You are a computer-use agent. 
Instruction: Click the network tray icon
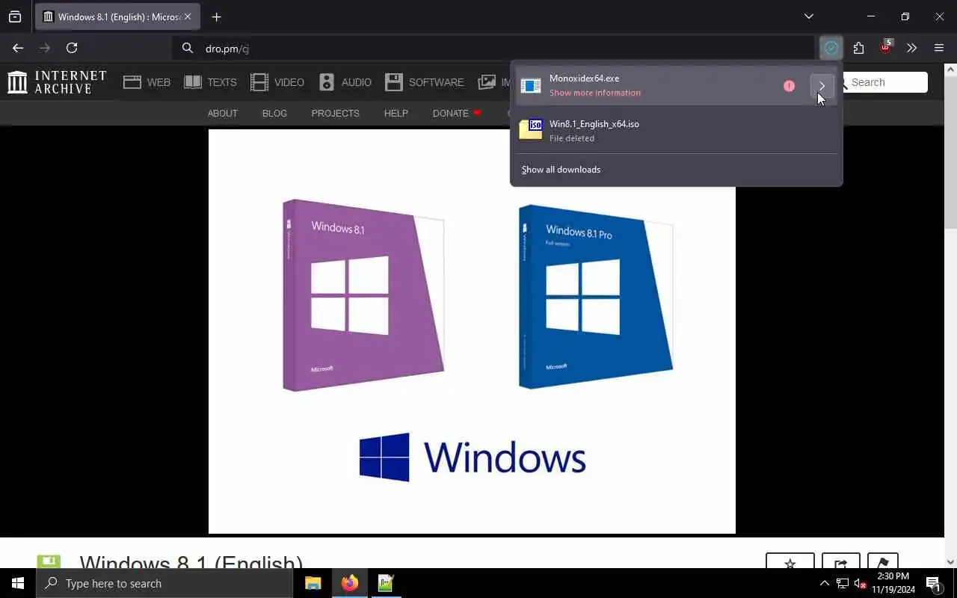[842, 583]
